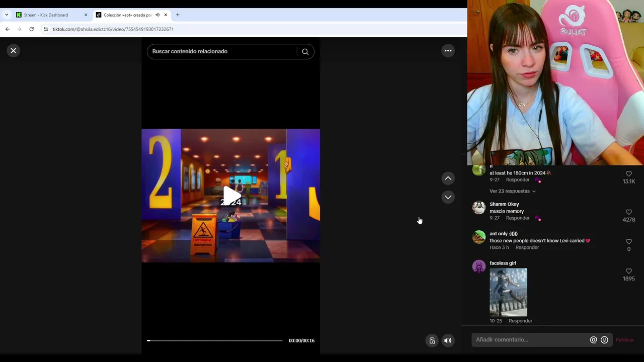Open the three-dots more options menu
The height and width of the screenshot is (362, 644).
point(448,51)
